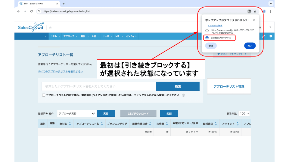Close the popup blocked dialog
Image resolution: width=289 pixels, height=162 pixels.
pyautogui.click(x=254, y=20)
